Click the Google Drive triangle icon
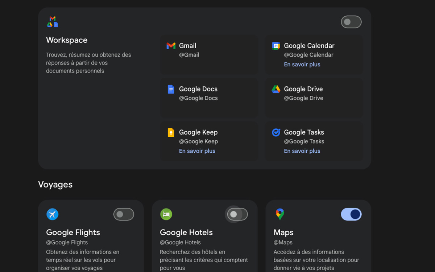 (x=276, y=89)
